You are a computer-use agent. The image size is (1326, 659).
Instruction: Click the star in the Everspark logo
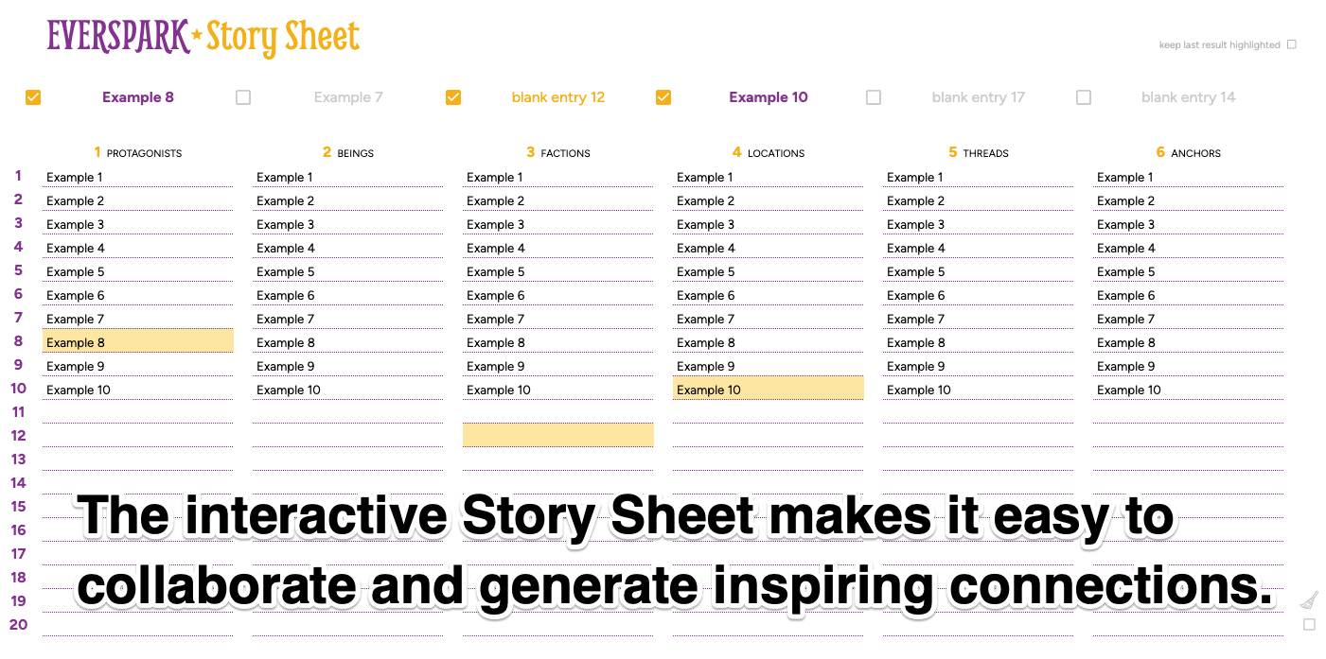tap(197, 36)
